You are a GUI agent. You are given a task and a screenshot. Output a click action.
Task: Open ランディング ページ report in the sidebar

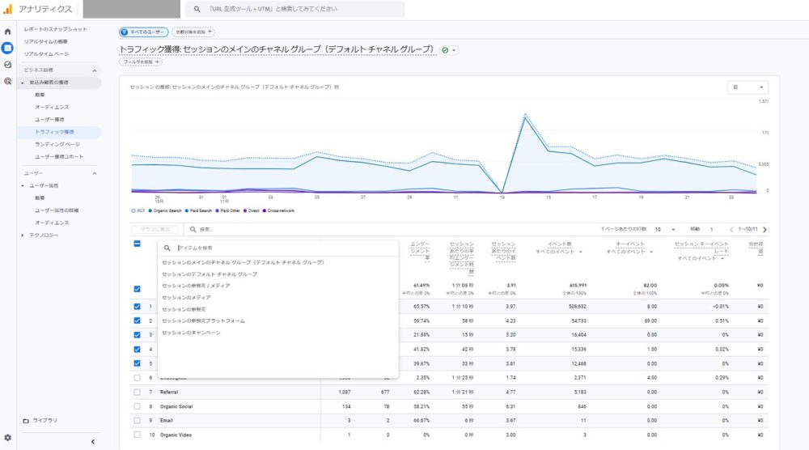point(57,145)
